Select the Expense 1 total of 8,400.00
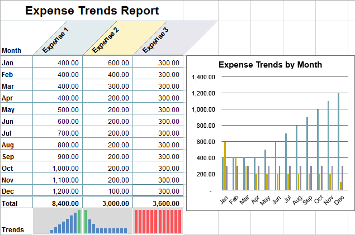Viewport: 355px width, 235px height. [x=58, y=204]
